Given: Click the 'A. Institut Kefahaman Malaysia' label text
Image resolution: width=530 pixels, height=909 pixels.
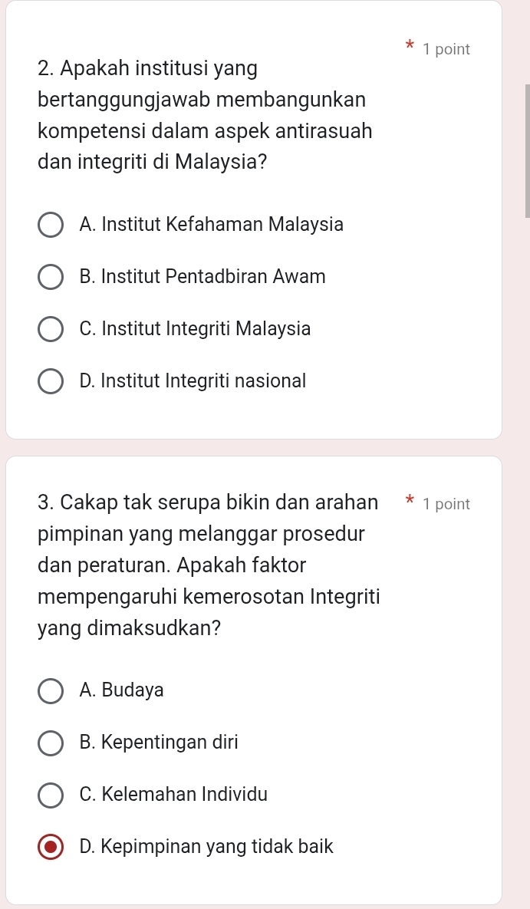Looking at the screenshot, I should tap(211, 225).
